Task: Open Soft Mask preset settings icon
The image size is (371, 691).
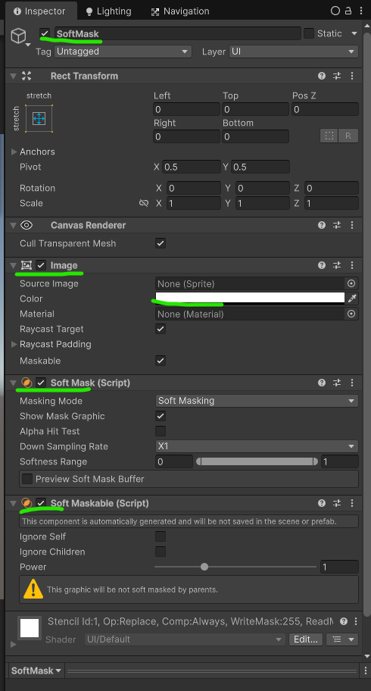Action: 337,383
